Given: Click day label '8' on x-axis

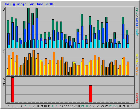Looking at the screenshot, I should click(x=38, y=106).
